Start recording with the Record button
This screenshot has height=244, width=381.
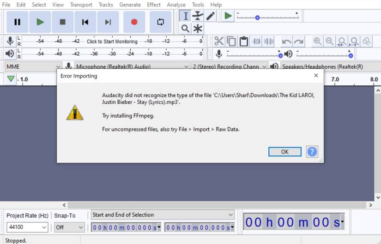point(134,22)
